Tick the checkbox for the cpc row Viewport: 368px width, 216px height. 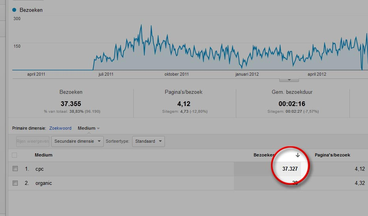[x=15, y=169]
